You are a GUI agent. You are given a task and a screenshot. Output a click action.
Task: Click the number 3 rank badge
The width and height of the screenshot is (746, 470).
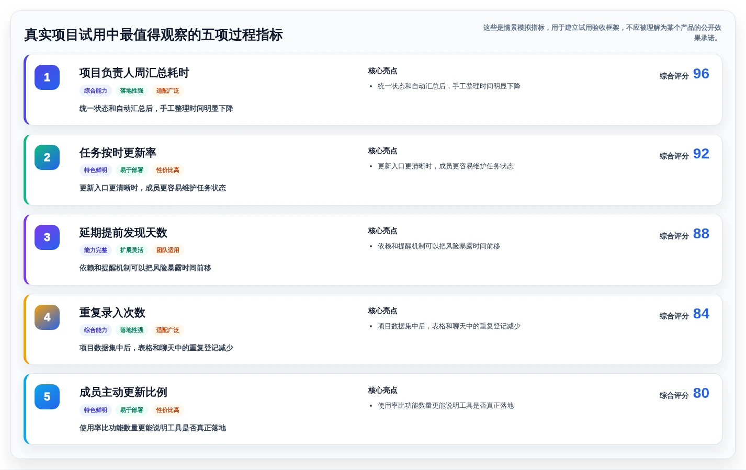pos(47,237)
